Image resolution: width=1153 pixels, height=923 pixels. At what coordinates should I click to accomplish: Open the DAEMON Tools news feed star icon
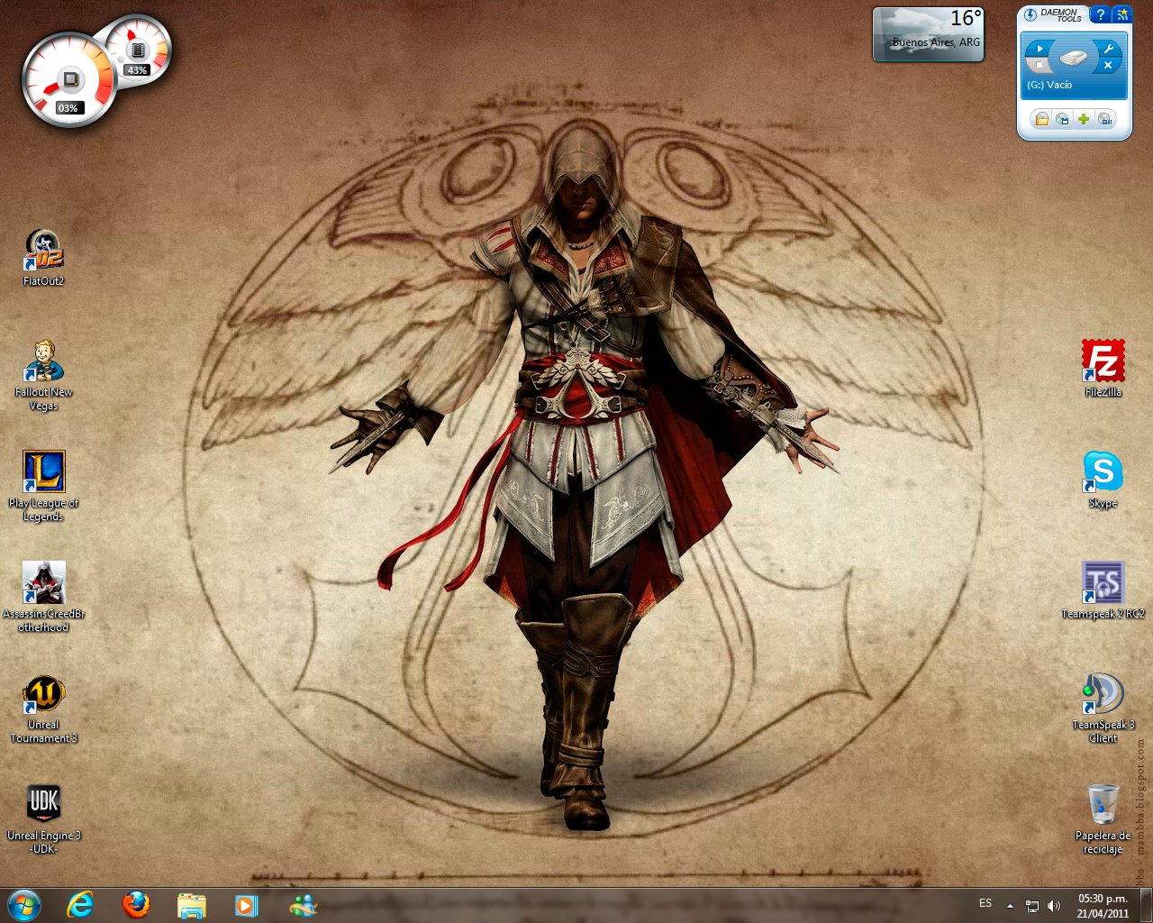pos(1121,14)
